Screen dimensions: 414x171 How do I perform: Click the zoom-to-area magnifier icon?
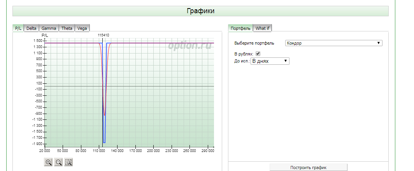click(x=68, y=162)
